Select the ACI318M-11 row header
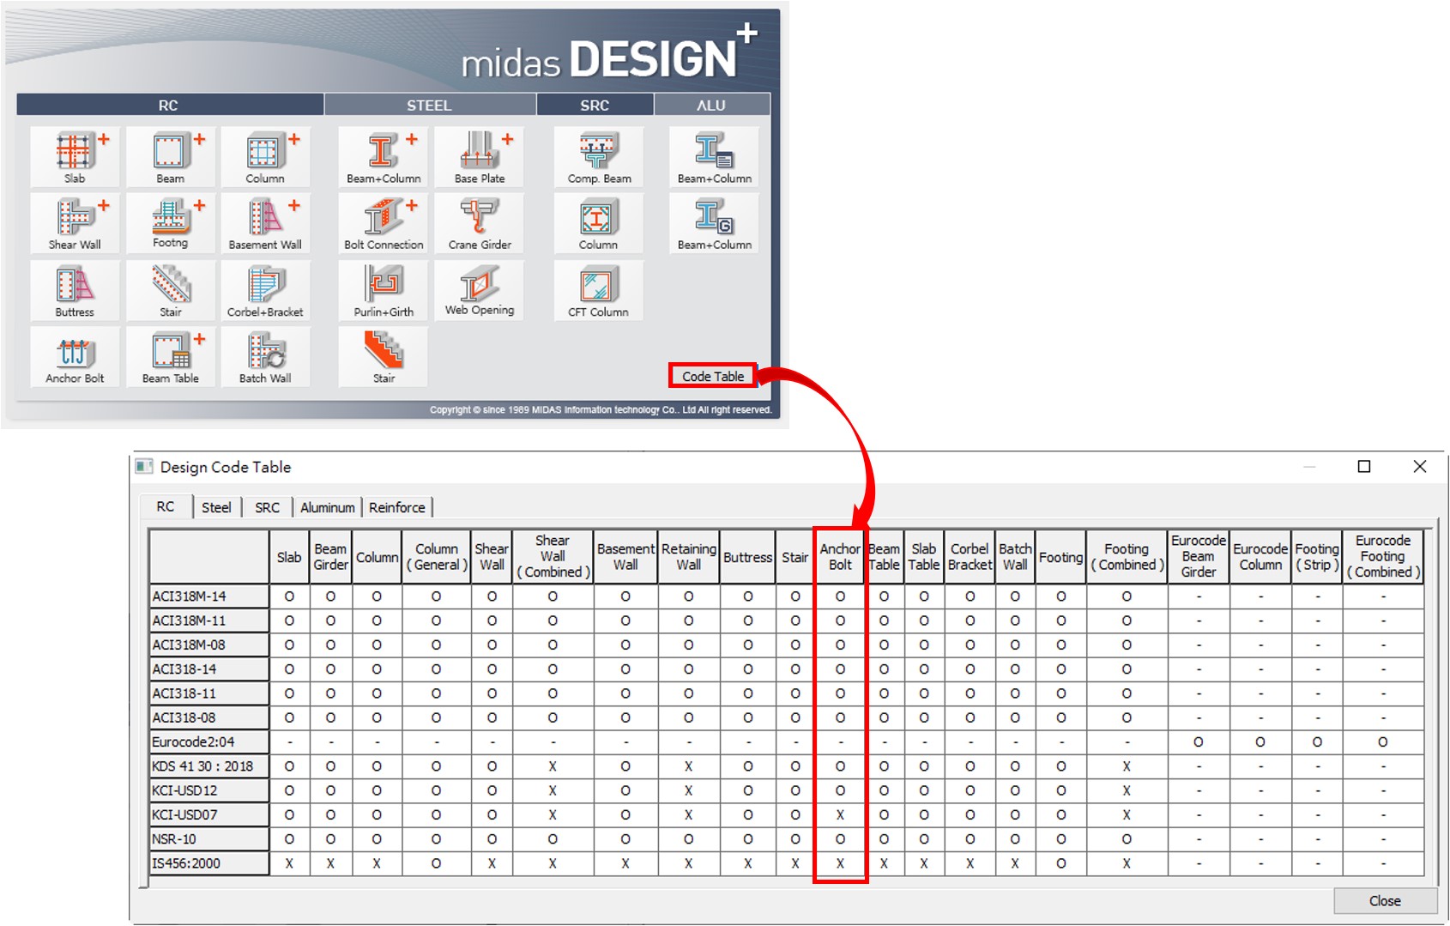 pos(209,620)
